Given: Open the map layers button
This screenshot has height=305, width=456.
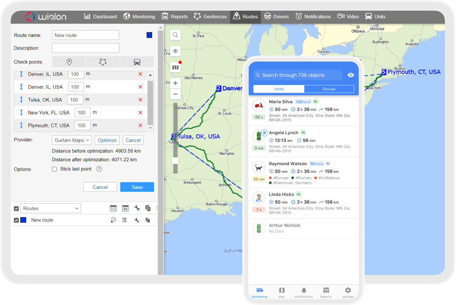Looking at the screenshot, I should [x=175, y=67].
